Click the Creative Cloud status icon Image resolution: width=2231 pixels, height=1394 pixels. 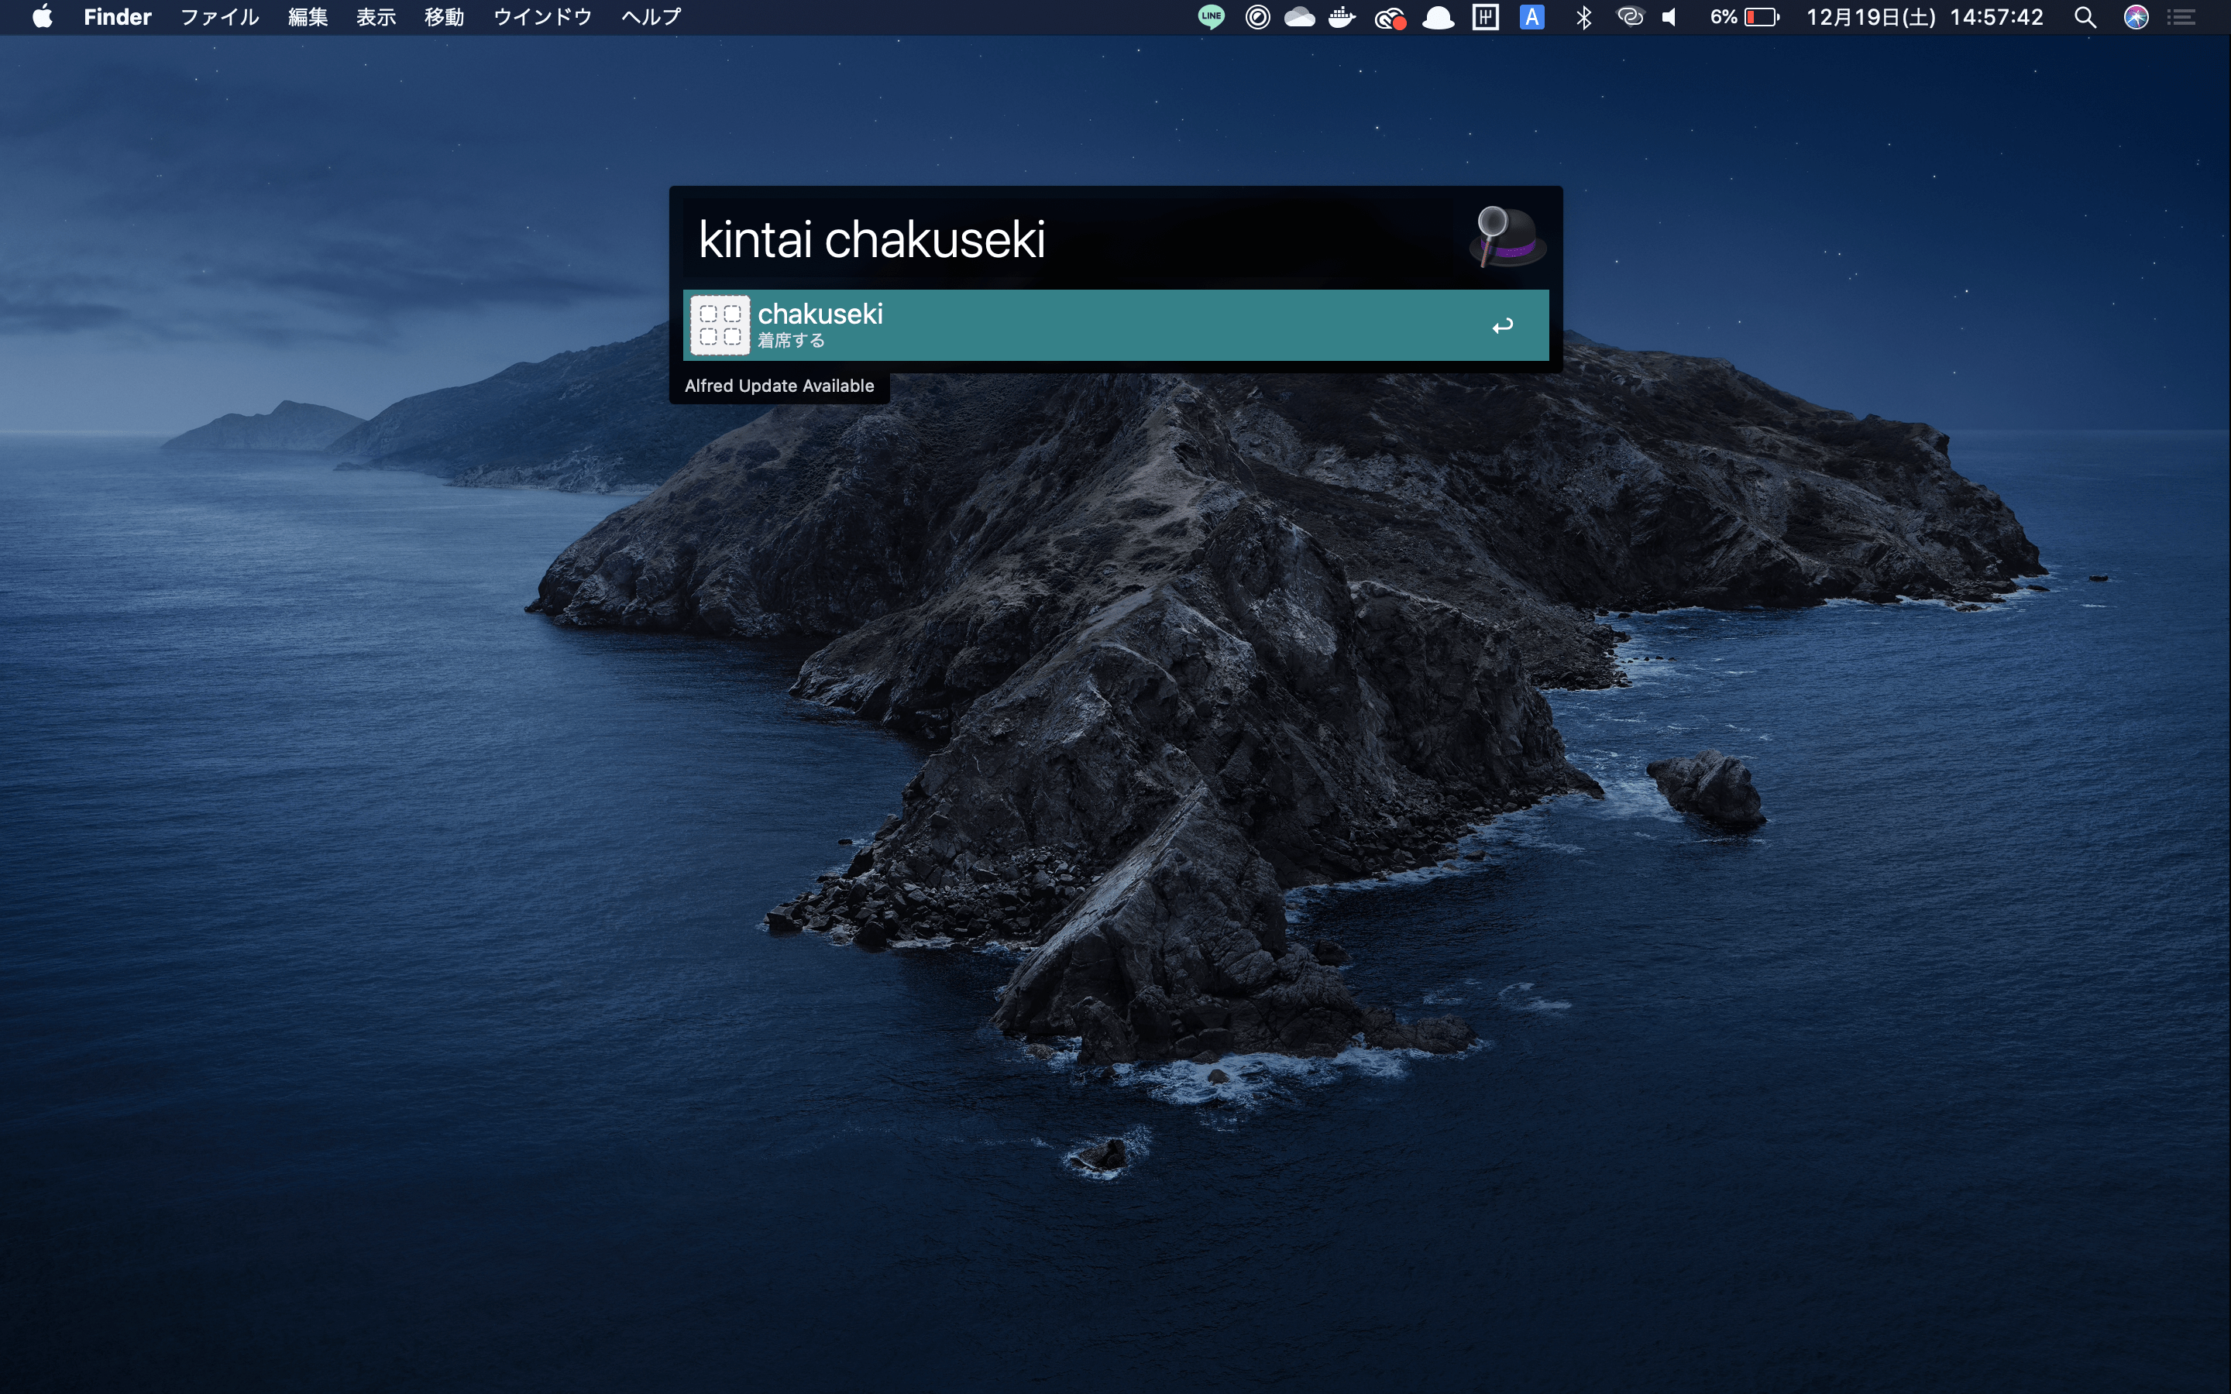[x=1391, y=18]
